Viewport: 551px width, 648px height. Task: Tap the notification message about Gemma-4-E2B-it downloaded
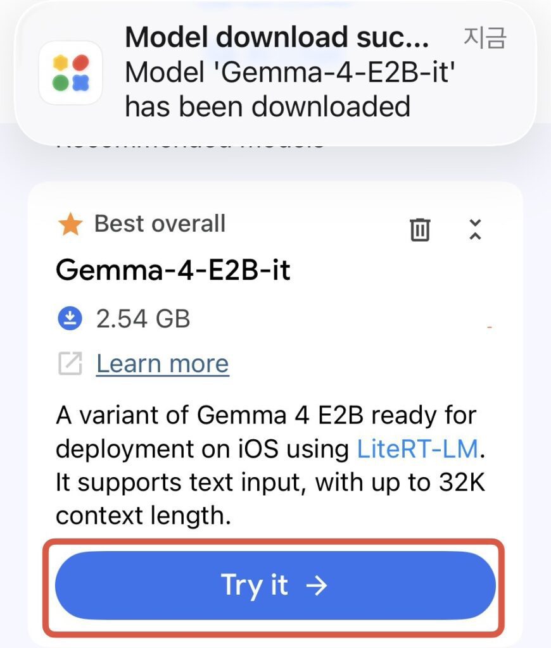tap(291, 89)
